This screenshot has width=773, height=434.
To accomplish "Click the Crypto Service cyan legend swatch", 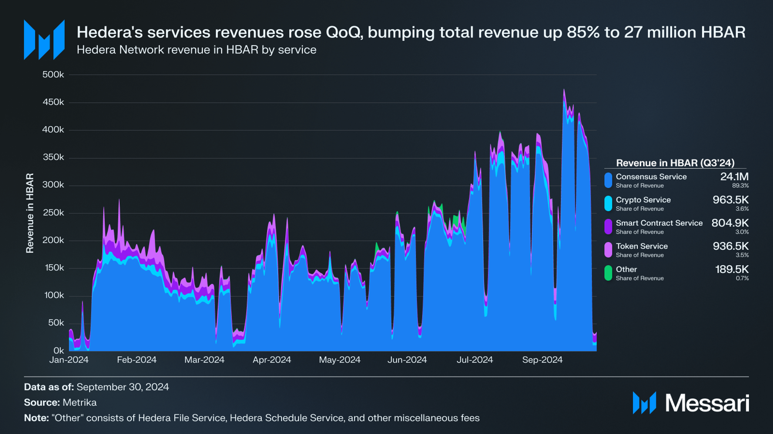I will coord(608,204).
